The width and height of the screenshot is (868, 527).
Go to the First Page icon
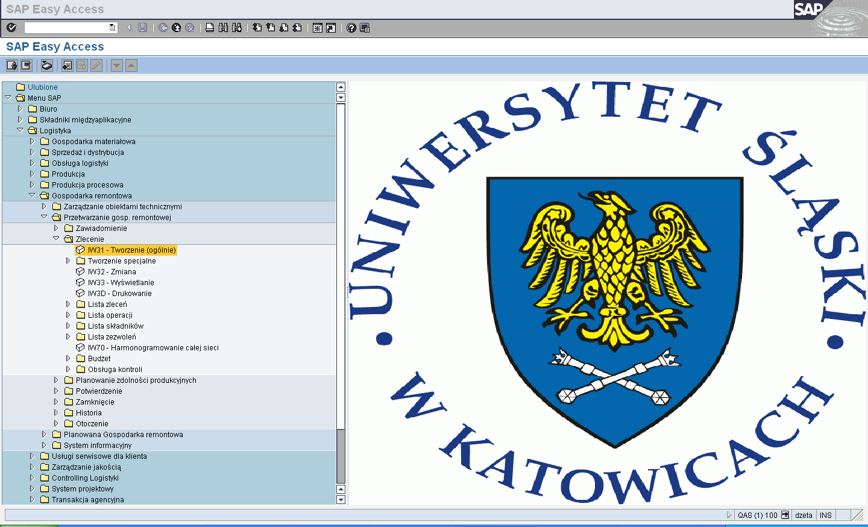pyautogui.click(x=257, y=28)
